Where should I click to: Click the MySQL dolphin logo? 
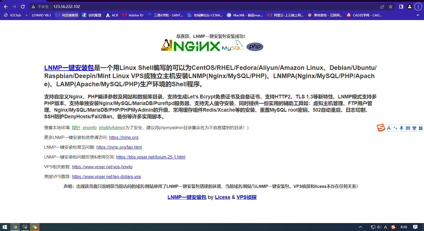click(x=233, y=45)
